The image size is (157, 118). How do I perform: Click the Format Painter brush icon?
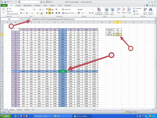coord(8,14)
